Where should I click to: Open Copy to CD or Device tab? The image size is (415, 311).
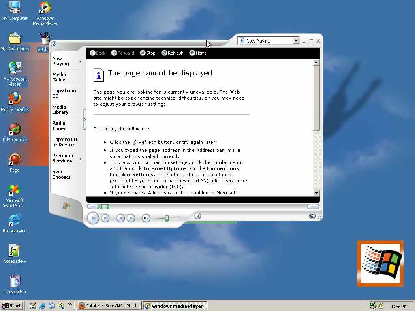coord(65,142)
